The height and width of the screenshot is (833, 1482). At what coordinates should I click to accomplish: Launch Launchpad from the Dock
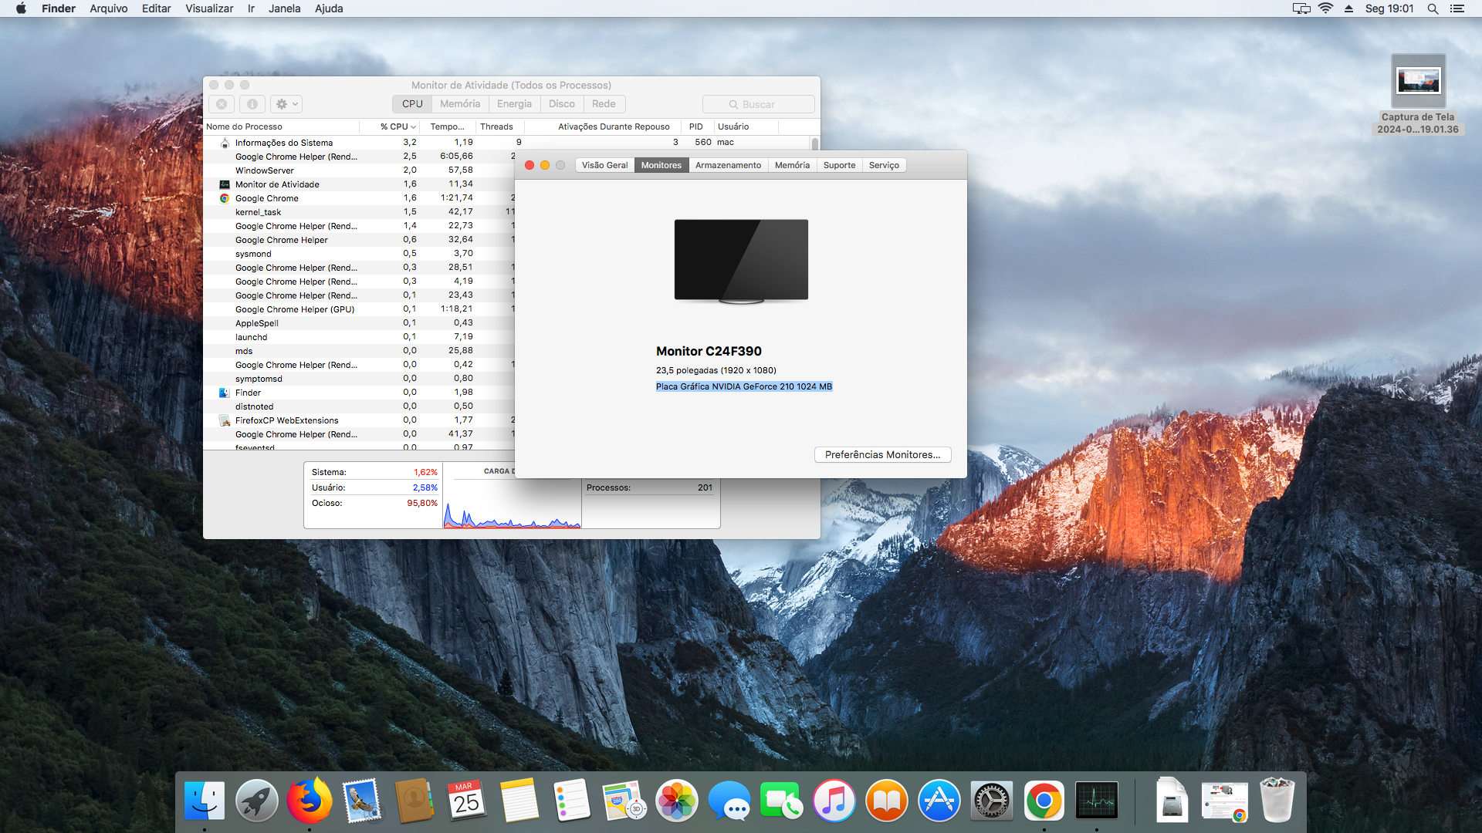257,801
